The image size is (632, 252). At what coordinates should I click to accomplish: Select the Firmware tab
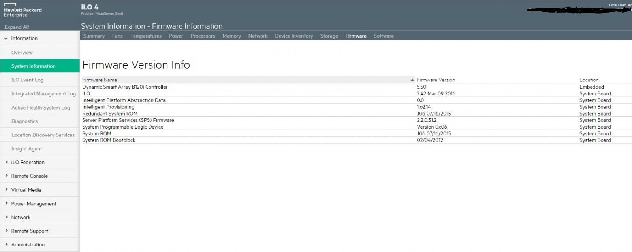pyautogui.click(x=356, y=36)
